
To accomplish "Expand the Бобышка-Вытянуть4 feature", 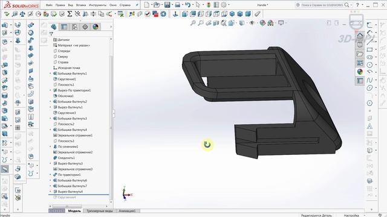I will (50, 130).
